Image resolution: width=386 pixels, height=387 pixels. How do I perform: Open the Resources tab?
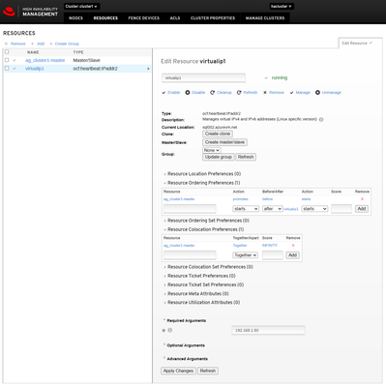click(105, 18)
